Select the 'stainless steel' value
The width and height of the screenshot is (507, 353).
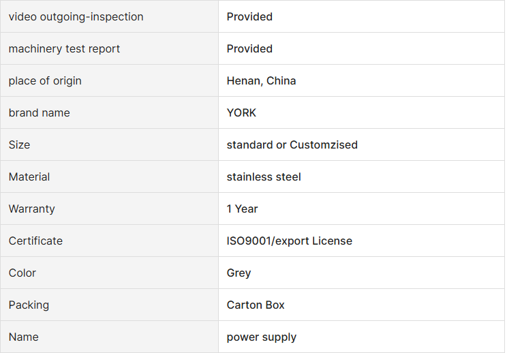coord(264,176)
